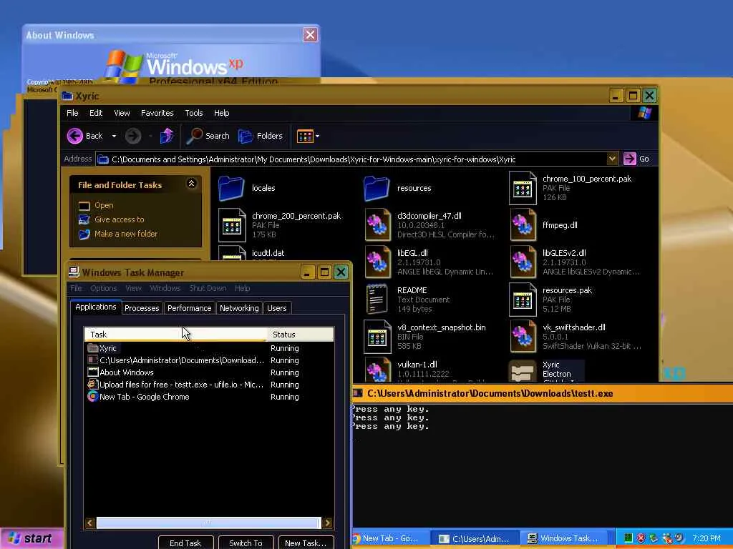Select chrome_200_percent.pak file icon
Screen dimensions: 733x549
pyautogui.click(x=232, y=225)
